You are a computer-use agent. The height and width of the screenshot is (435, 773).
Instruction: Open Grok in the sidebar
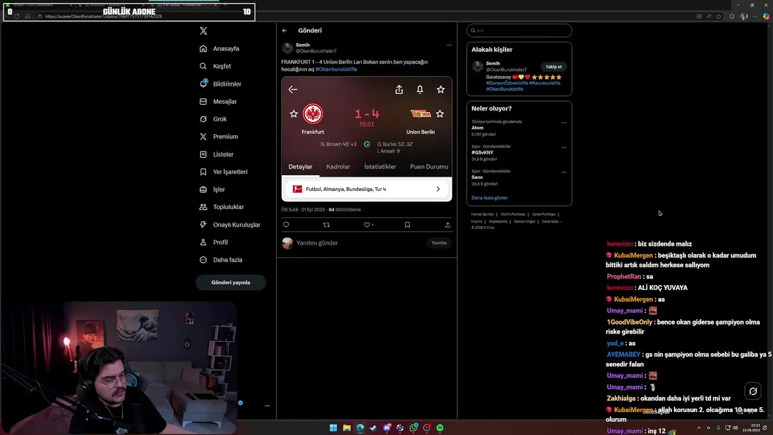coord(213,119)
